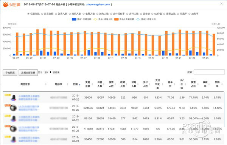Select the 624626 transaction amount cell
227x145 pixels.
pyautogui.click(x=88, y=108)
